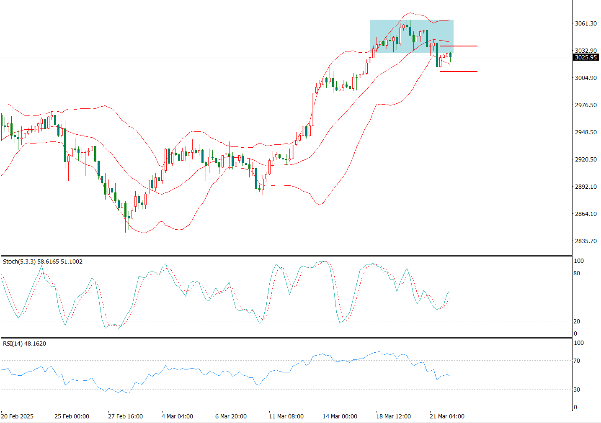Click the 2835.70 price axis label
Screen dimensions: 601x423
click(586, 241)
